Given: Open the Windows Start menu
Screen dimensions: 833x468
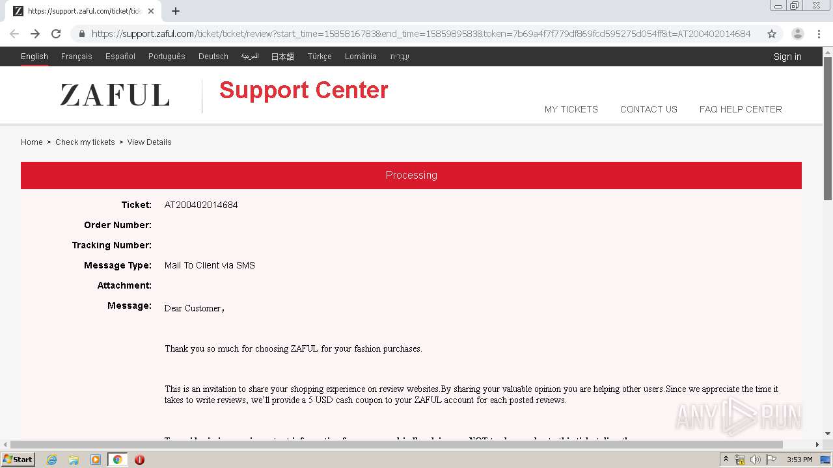Looking at the screenshot, I should [x=18, y=460].
